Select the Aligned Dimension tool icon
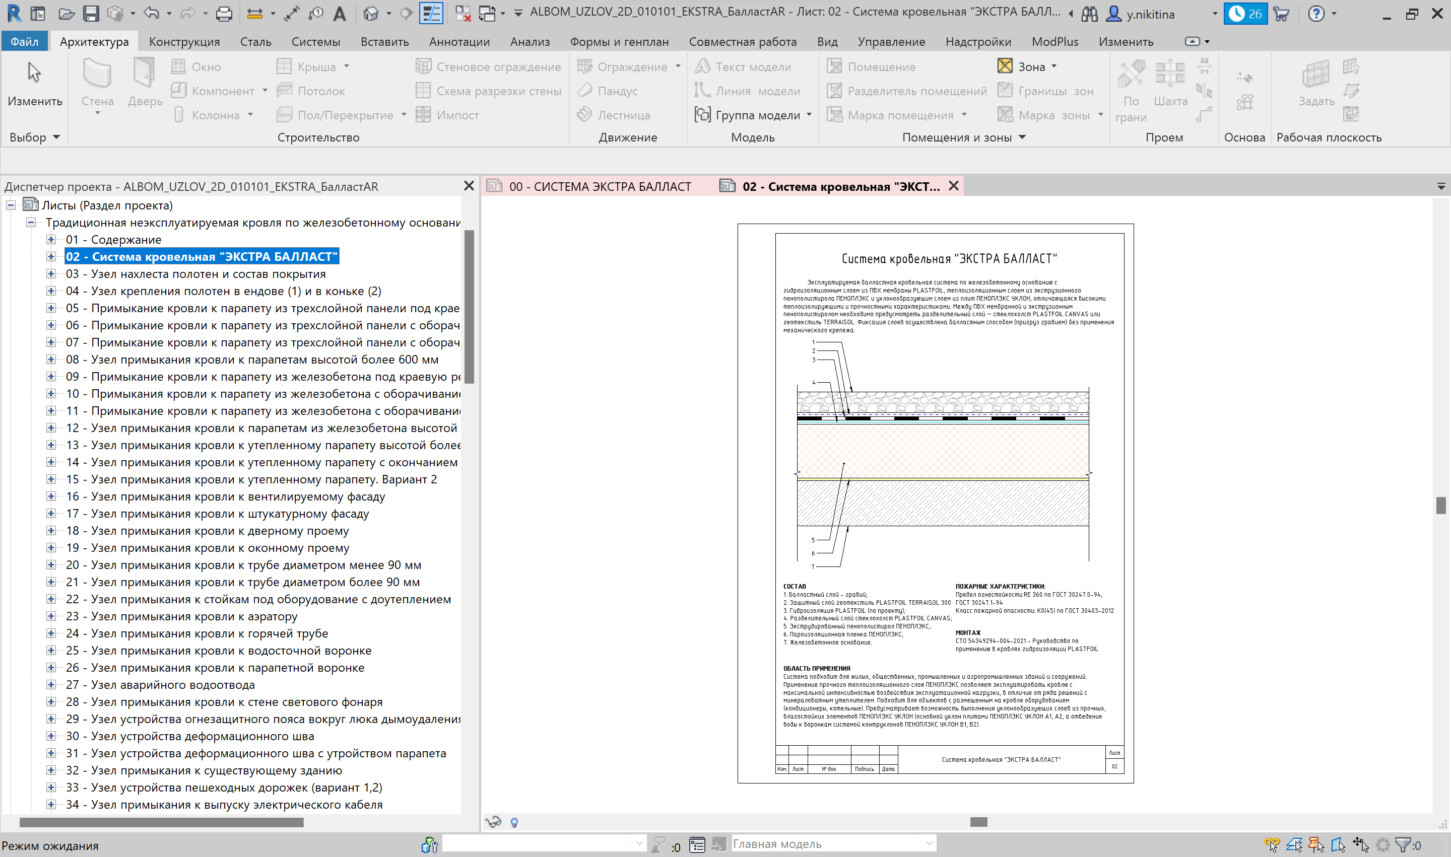The height and width of the screenshot is (857, 1451). [x=291, y=13]
